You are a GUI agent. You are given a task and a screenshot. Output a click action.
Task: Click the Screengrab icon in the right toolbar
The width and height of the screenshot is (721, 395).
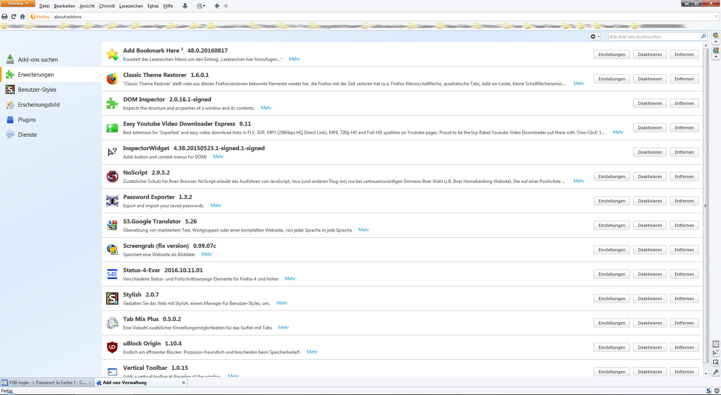[716, 35]
